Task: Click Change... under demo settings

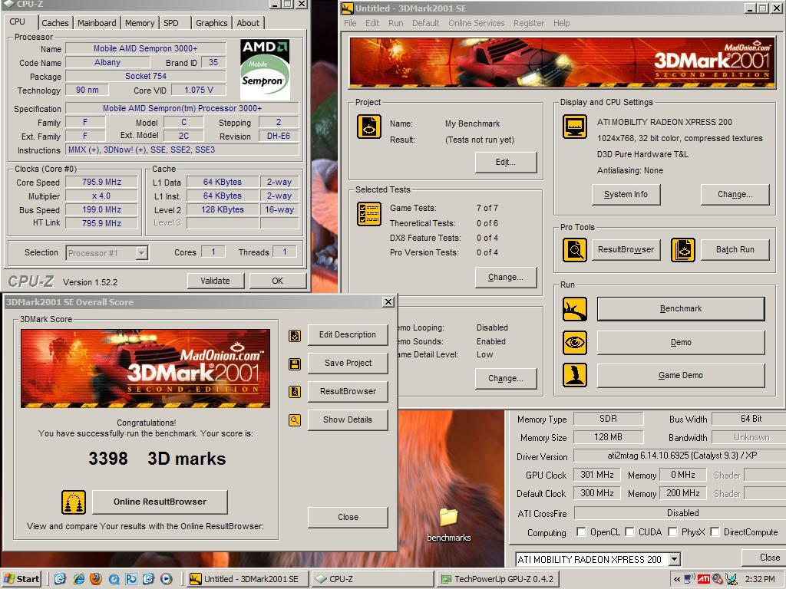Action: coord(506,379)
